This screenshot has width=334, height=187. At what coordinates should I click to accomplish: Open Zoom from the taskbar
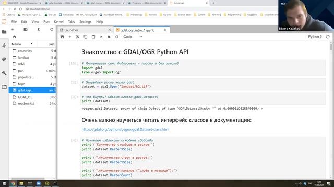click(x=38, y=183)
